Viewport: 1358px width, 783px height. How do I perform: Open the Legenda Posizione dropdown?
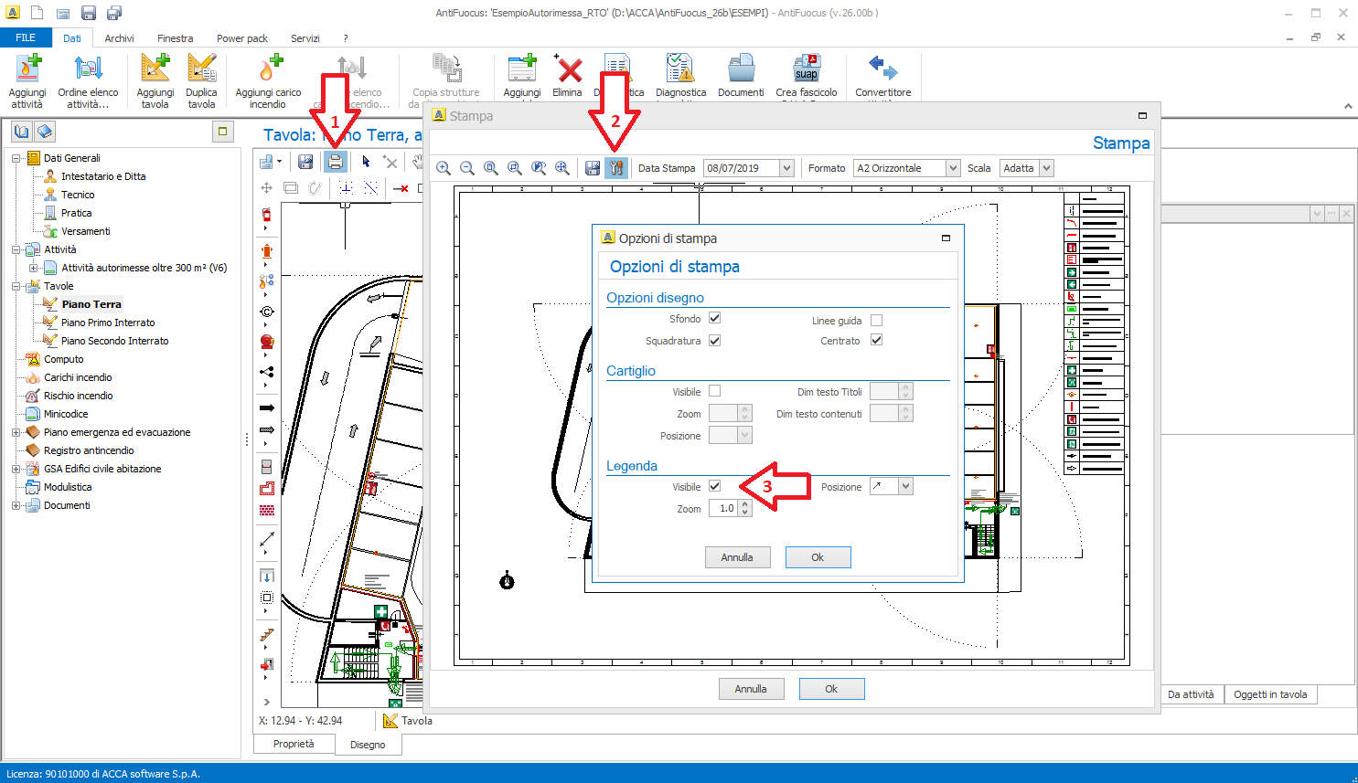pos(905,486)
